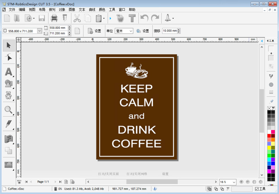Select the magnifier zoom tool
Viewport: 279px width, 194px height.
[8, 110]
